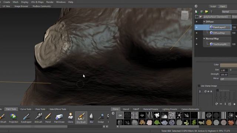Switch to the UV View tab
Image resolution: width=237 pixels, height=133 pixels.
point(6,6)
